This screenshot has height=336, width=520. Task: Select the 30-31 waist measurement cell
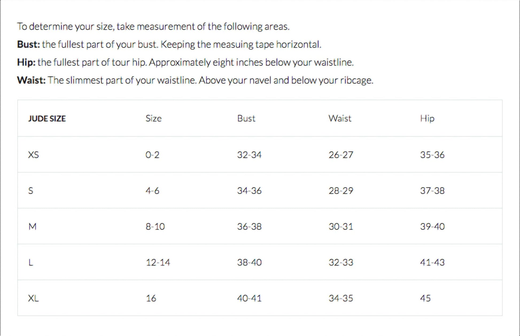pos(341,227)
